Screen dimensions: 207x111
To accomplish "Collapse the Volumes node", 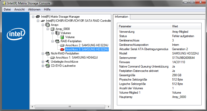I will point(52,33).
